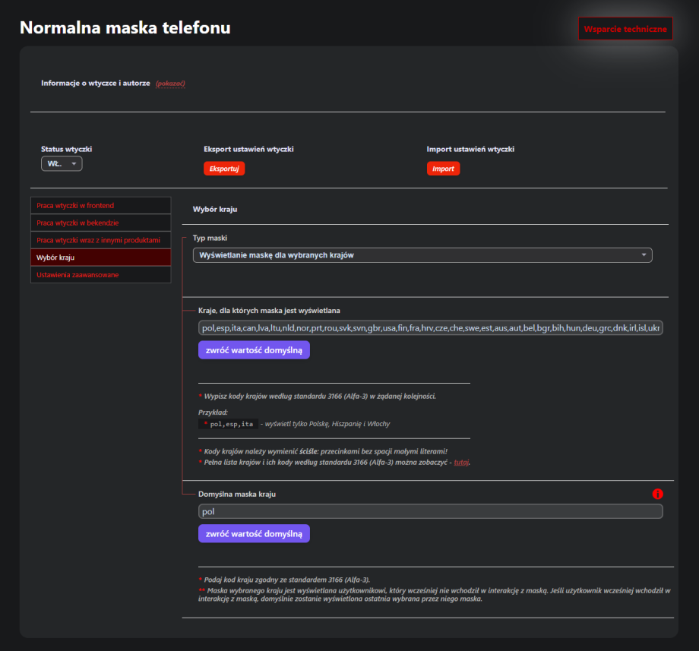Screen dimensions: 699x651
Task: Click the red Import button
Action: (x=443, y=169)
